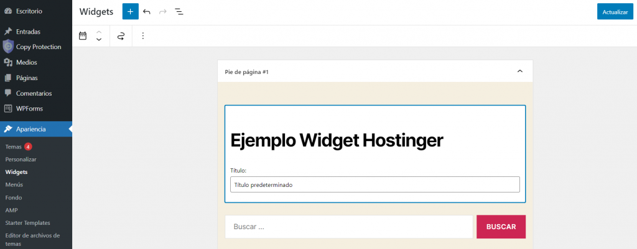Open the list view icon

[x=179, y=12]
